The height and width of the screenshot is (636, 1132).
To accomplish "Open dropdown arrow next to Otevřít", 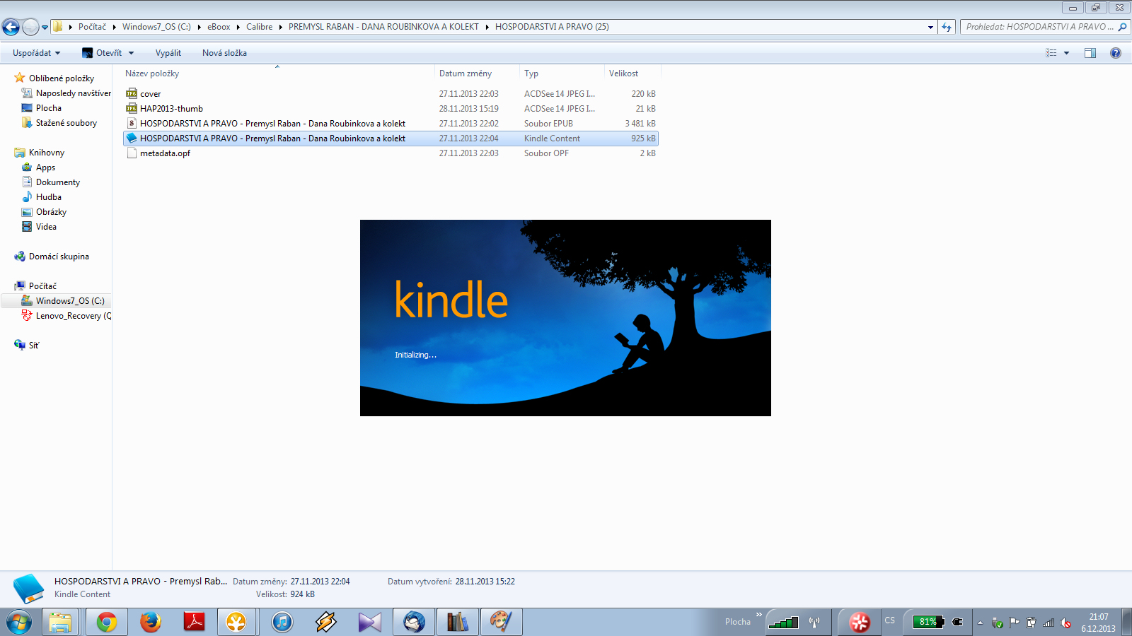I will point(131,53).
